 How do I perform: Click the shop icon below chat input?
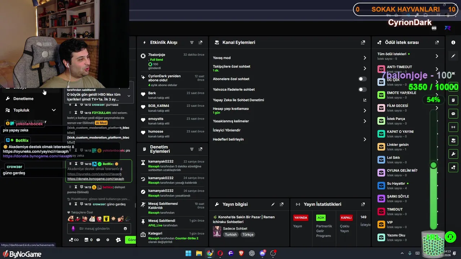(x=86, y=240)
